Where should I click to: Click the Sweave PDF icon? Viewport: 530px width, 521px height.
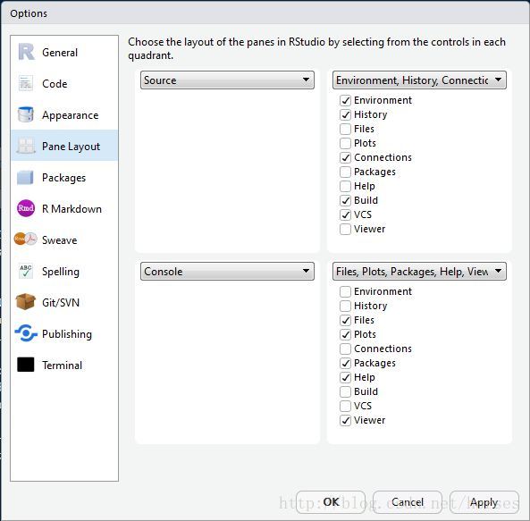tap(26, 239)
